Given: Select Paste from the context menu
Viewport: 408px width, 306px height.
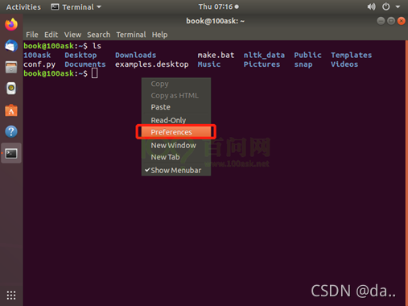Looking at the screenshot, I should [x=176, y=107].
